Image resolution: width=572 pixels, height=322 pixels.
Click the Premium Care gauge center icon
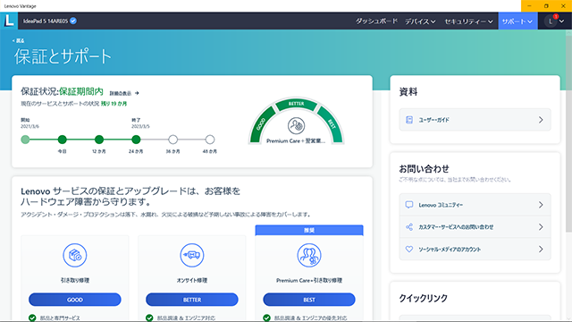pos(296,126)
